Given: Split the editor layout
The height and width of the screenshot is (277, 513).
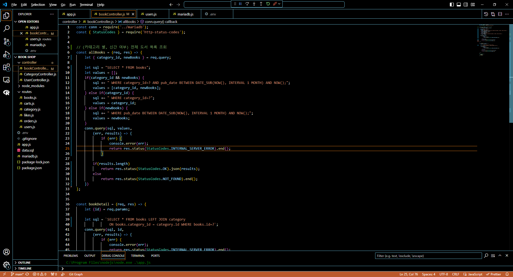Looking at the screenshot, I should click(500, 14).
